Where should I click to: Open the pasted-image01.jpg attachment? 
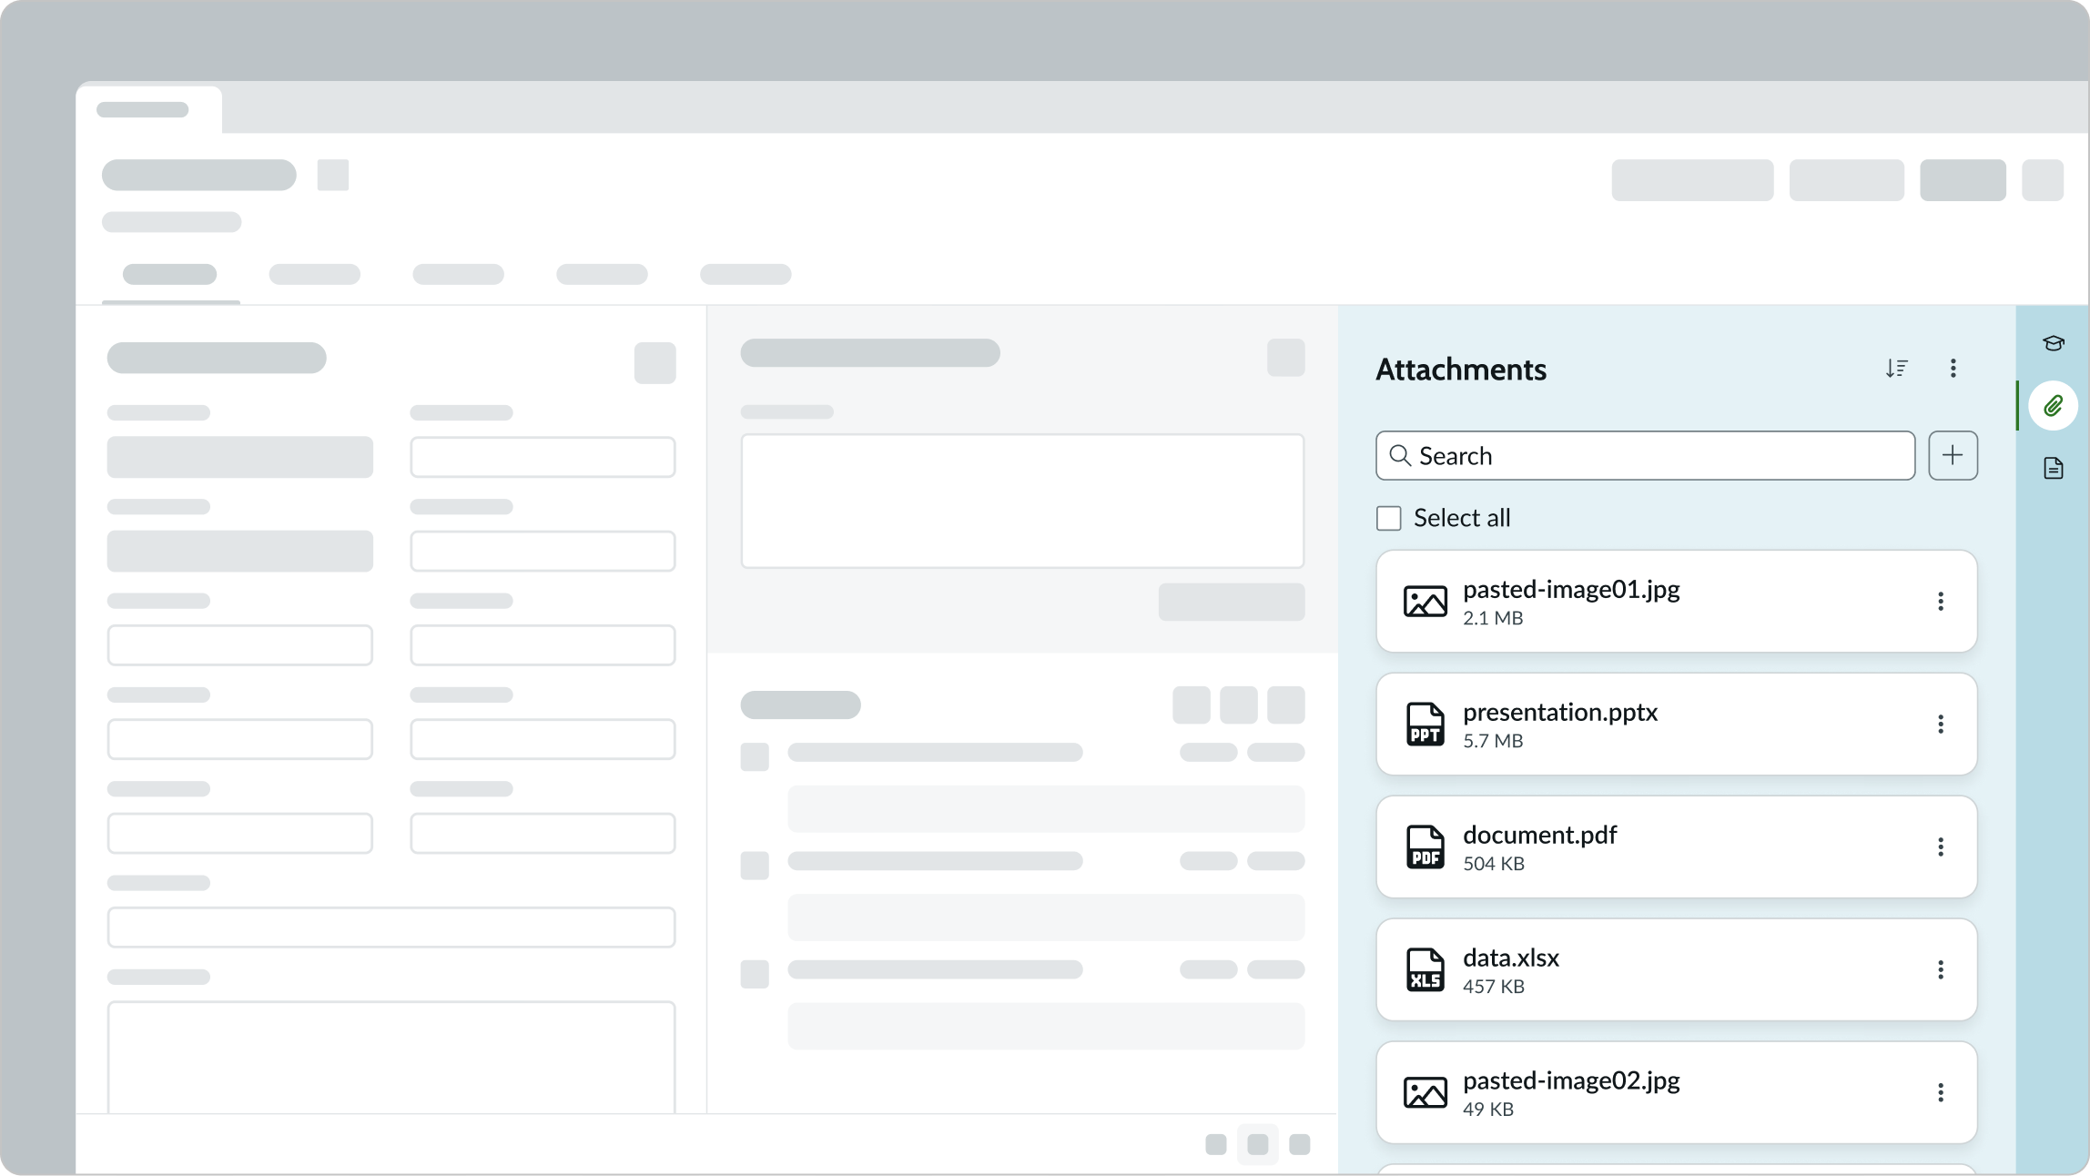[x=1571, y=590]
